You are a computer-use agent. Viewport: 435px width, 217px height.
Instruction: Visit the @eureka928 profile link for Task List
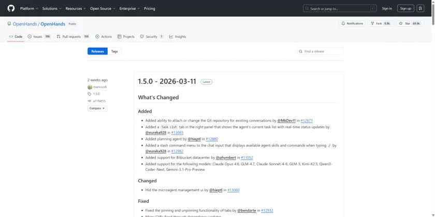155,133
